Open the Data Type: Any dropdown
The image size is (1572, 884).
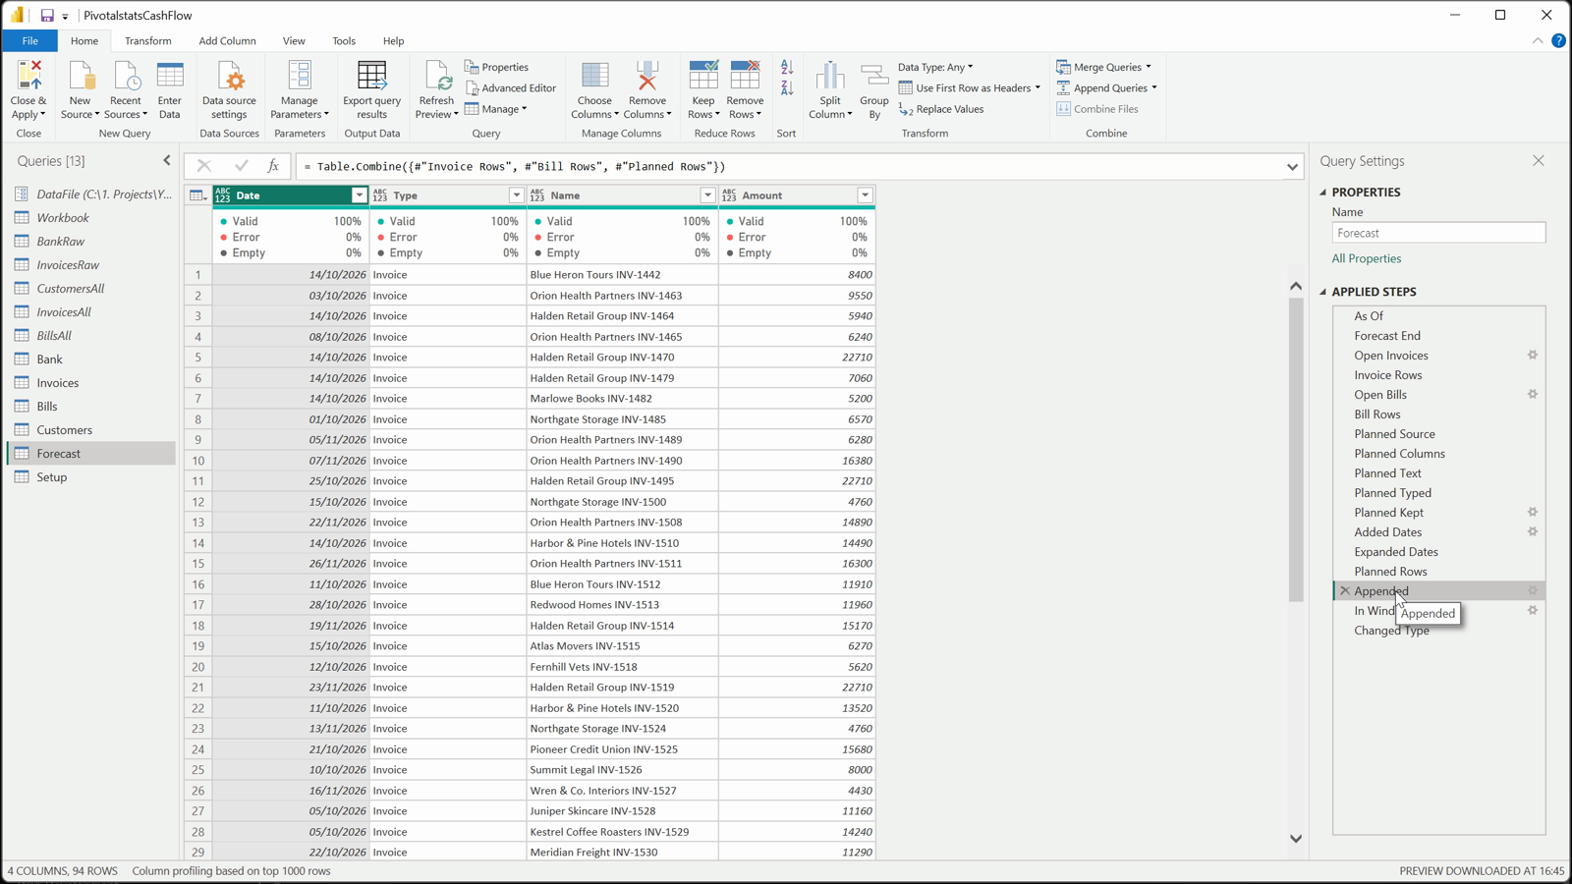point(935,67)
